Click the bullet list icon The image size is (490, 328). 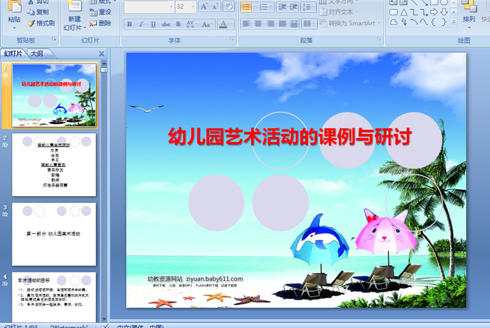coord(246,7)
